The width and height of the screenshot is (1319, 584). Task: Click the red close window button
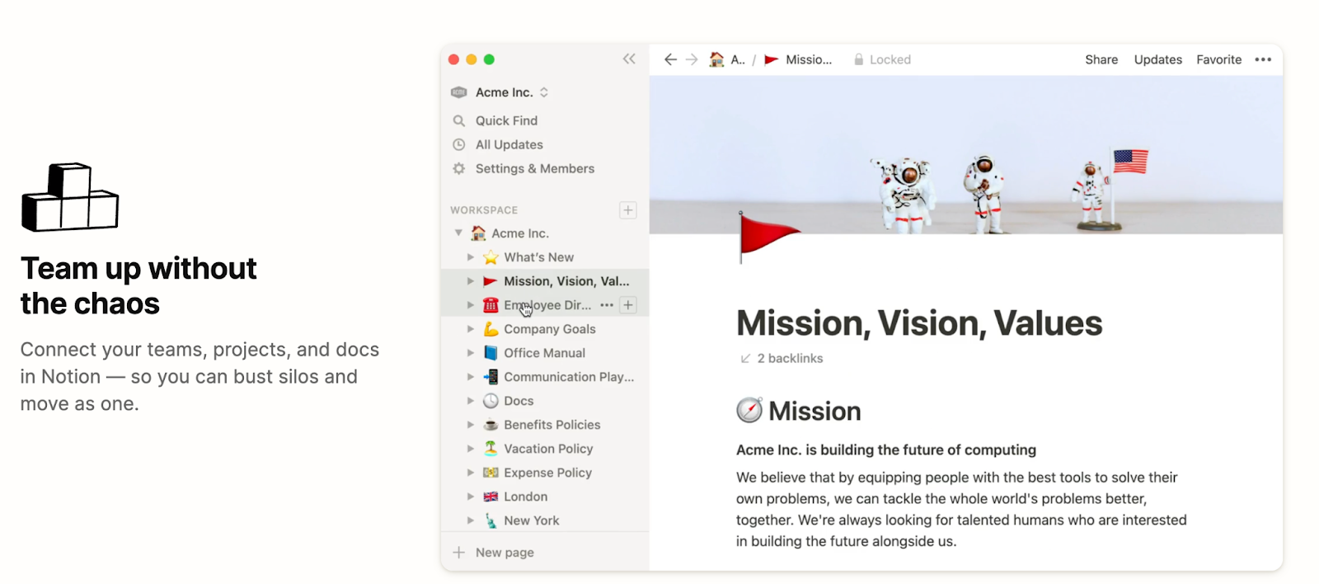(453, 59)
